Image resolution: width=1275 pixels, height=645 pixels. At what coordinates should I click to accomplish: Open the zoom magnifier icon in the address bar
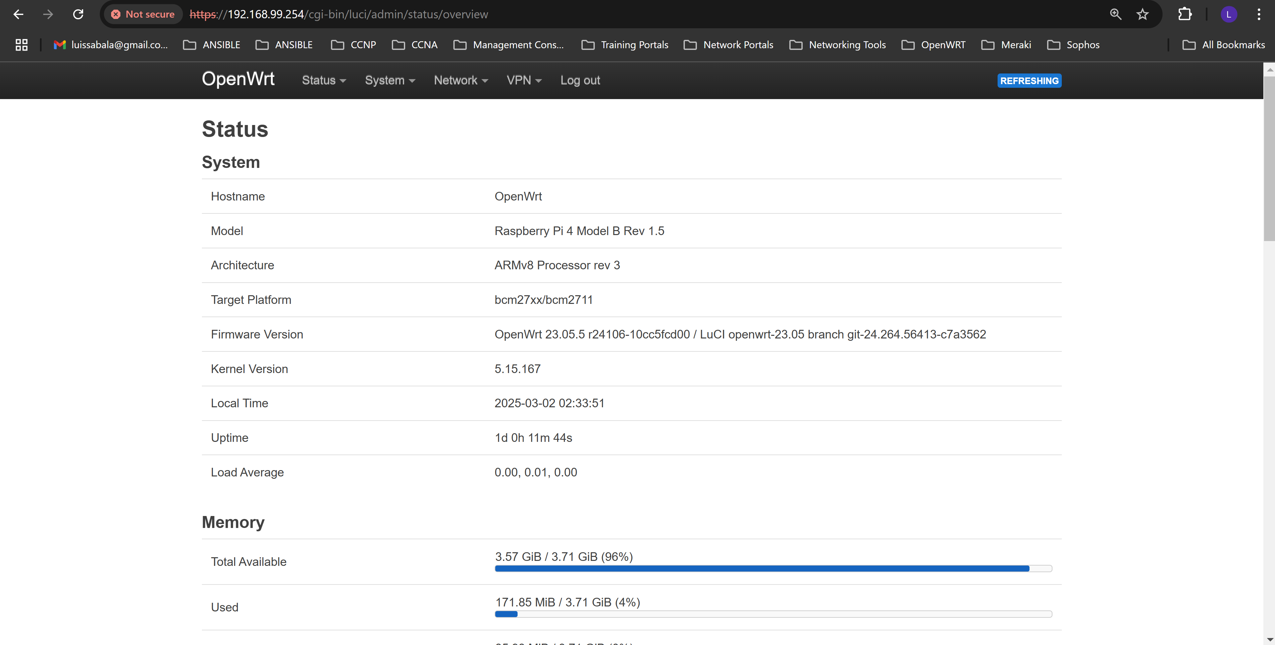tap(1116, 14)
